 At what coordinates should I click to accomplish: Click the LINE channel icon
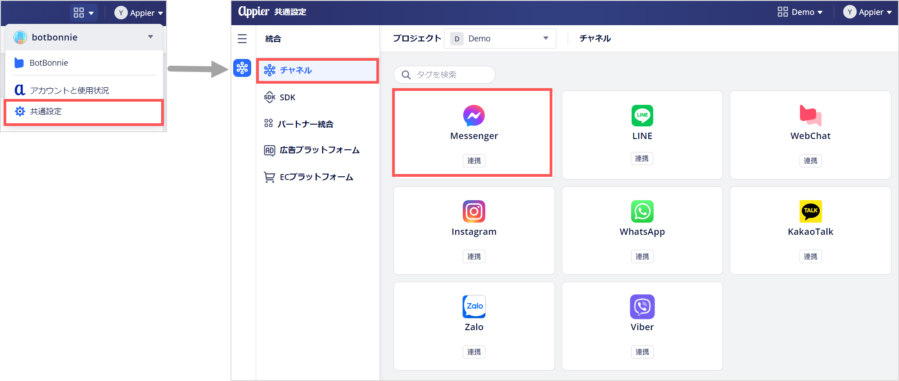point(642,116)
